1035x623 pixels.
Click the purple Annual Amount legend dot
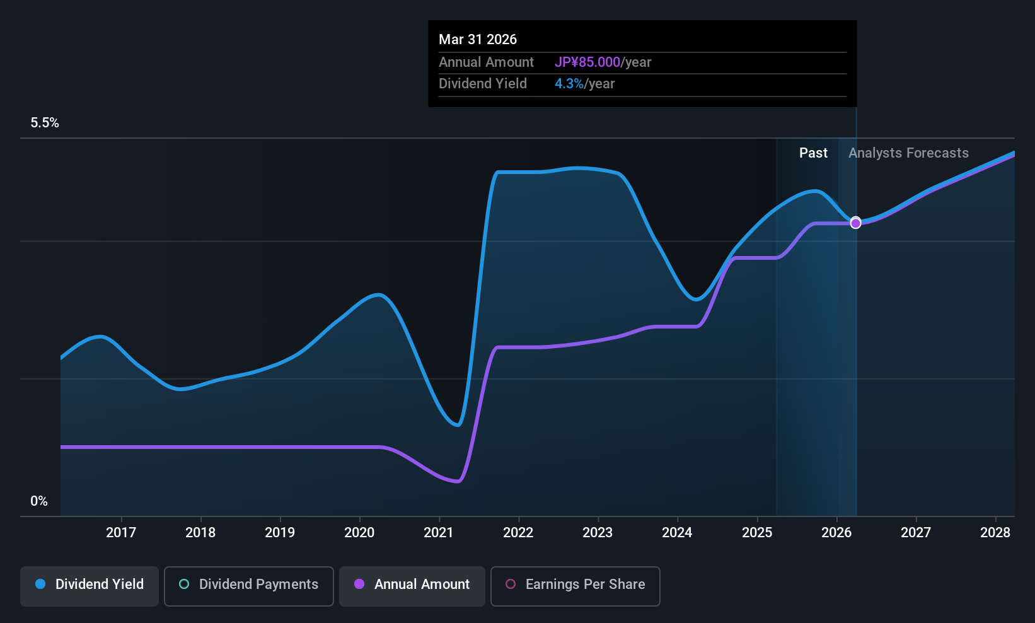[359, 584]
